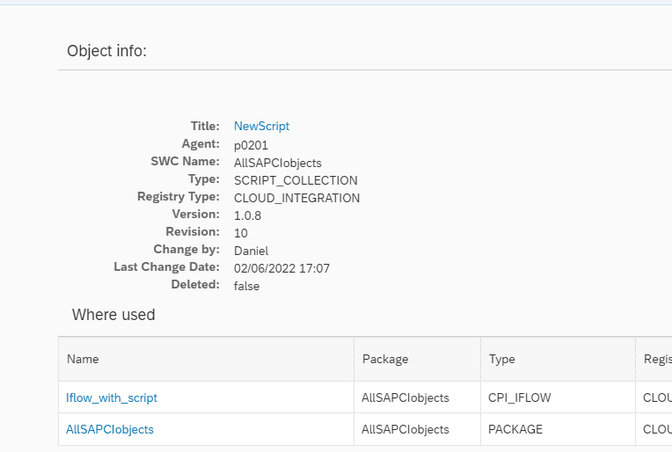Click the Change by value Daniel
Screen dimensions: 672x452
pos(252,251)
